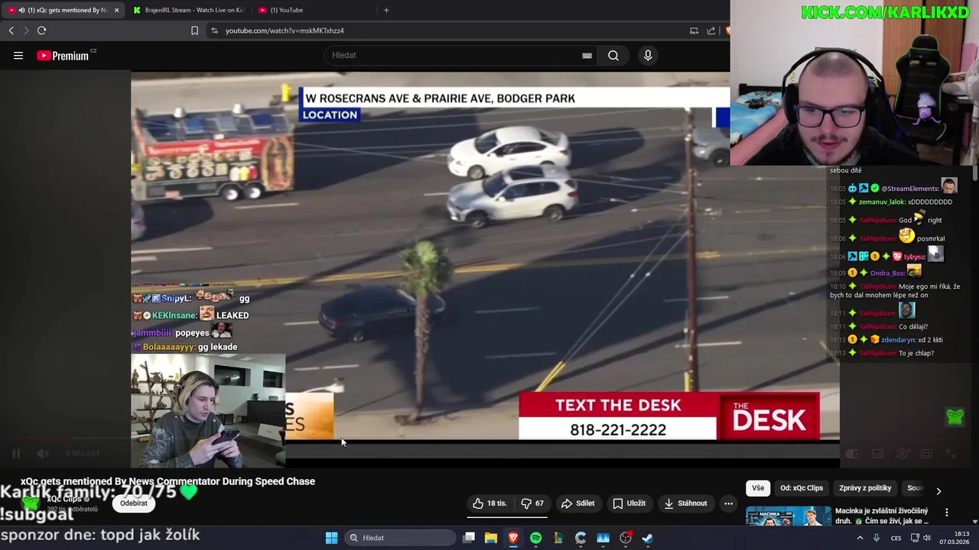This screenshot has width=979, height=550.
Task: Go back using browser back arrow
Action: click(x=11, y=31)
